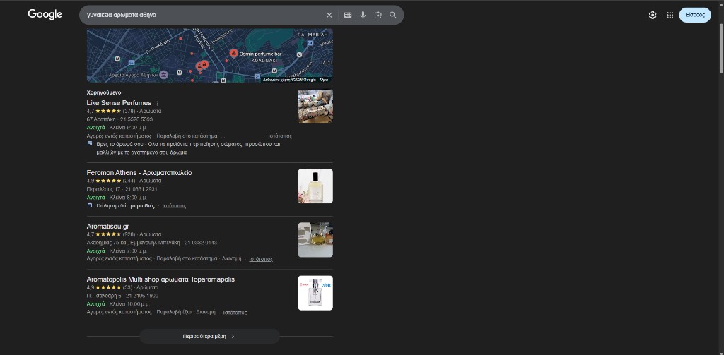Open the three-dot menu beside Like Sense Perfumes
Image resolution: width=724 pixels, height=355 pixels.
(x=158, y=103)
